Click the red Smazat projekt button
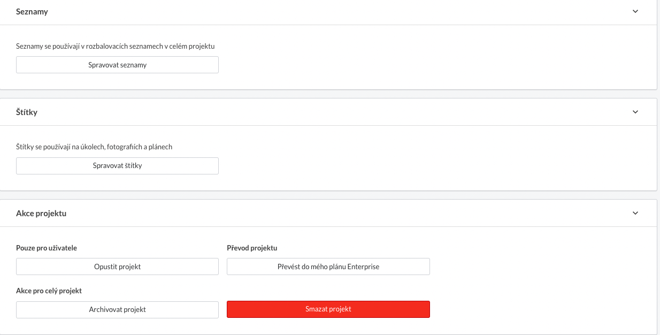 tap(328, 309)
